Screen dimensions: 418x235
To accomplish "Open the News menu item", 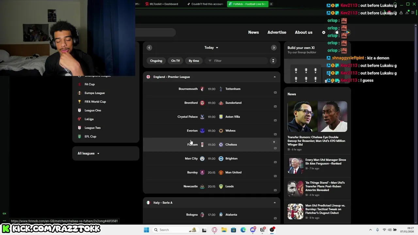I will (253, 32).
